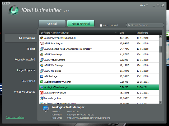This screenshot has width=169, height=126.
Task: Click the 28-05-2011 install date
Action: coord(143,82)
